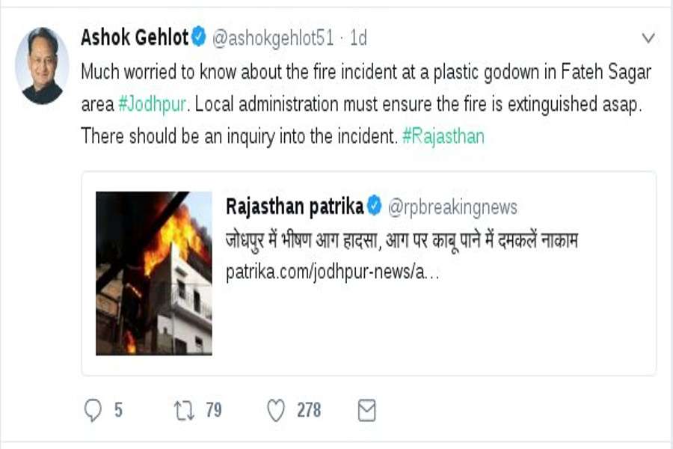Click the reply speech bubble icon

point(93,410)
